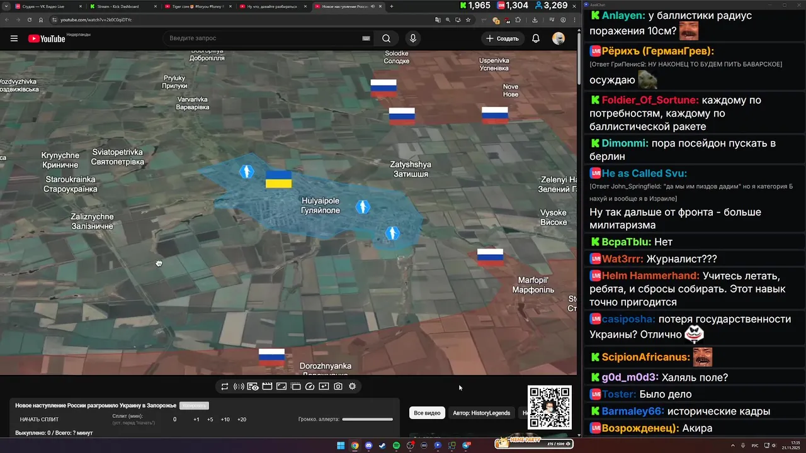This screenshot has height=453, width=806.
Task: Click chat username 'ScipionAfricanus'
Action: [645, 357]
